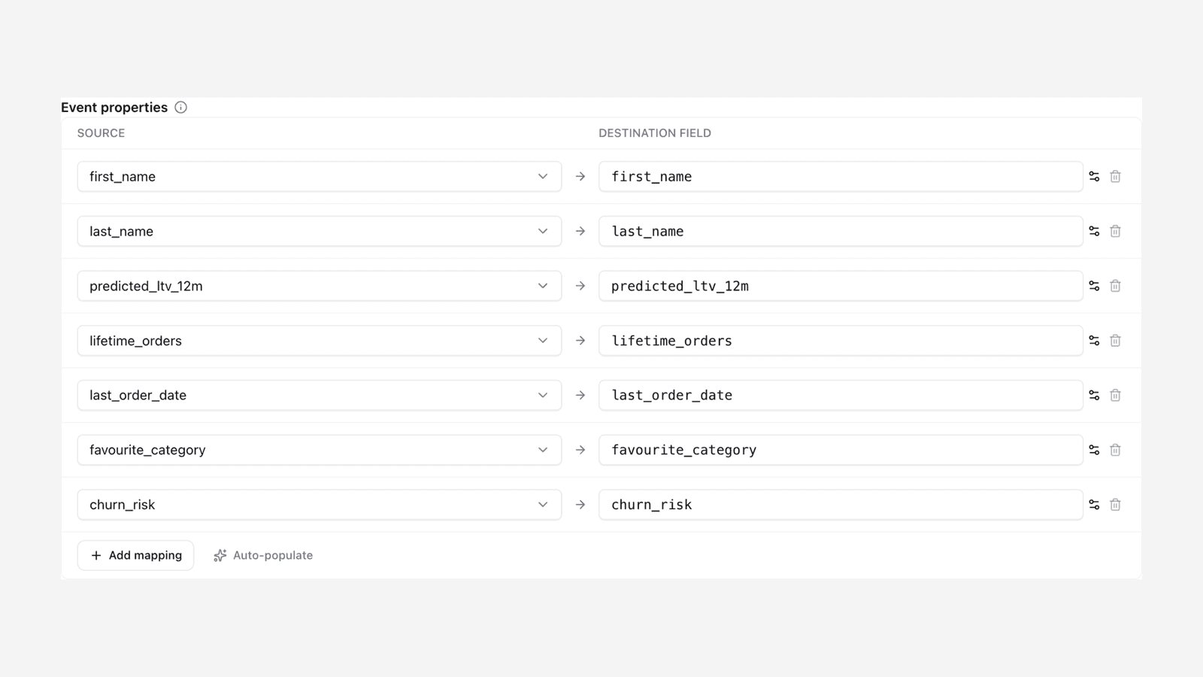Open the churn_risk source dropdown
Viewport: 1203px width, 677px height.
point(320,505)
